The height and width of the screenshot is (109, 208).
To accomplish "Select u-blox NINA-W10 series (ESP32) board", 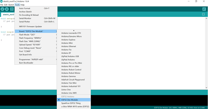I will [74, 106].
